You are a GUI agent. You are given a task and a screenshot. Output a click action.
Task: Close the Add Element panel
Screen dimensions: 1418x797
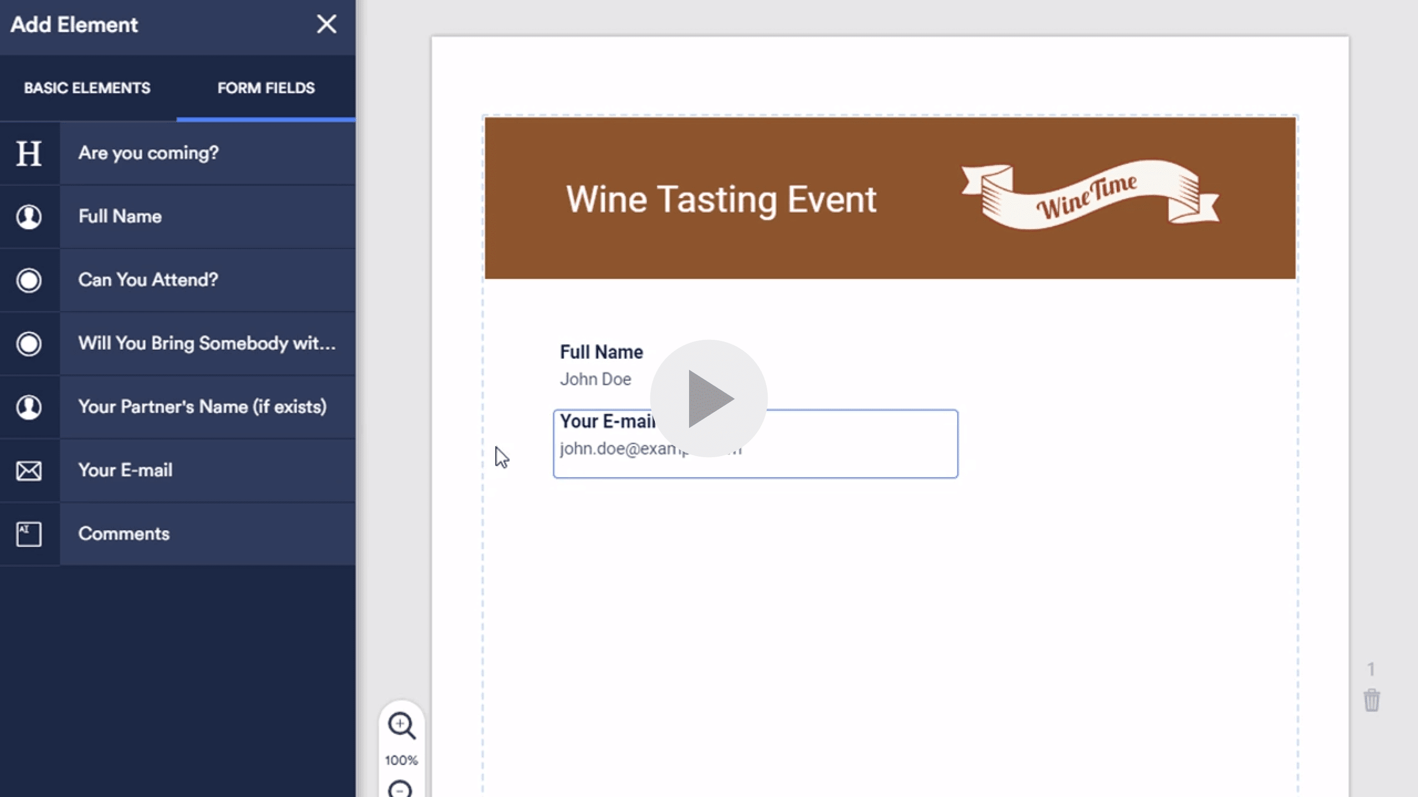pyautogui.click(x=326, y=24)
